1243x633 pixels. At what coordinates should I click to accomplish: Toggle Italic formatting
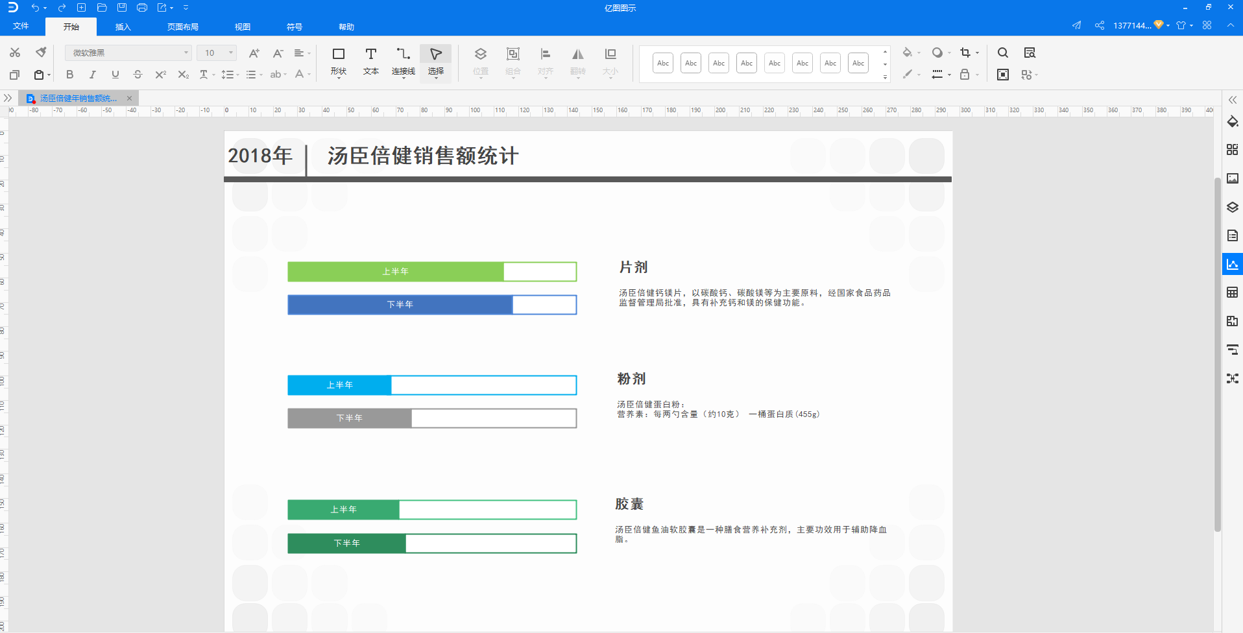pyautogui.click(x=93, y=75)
